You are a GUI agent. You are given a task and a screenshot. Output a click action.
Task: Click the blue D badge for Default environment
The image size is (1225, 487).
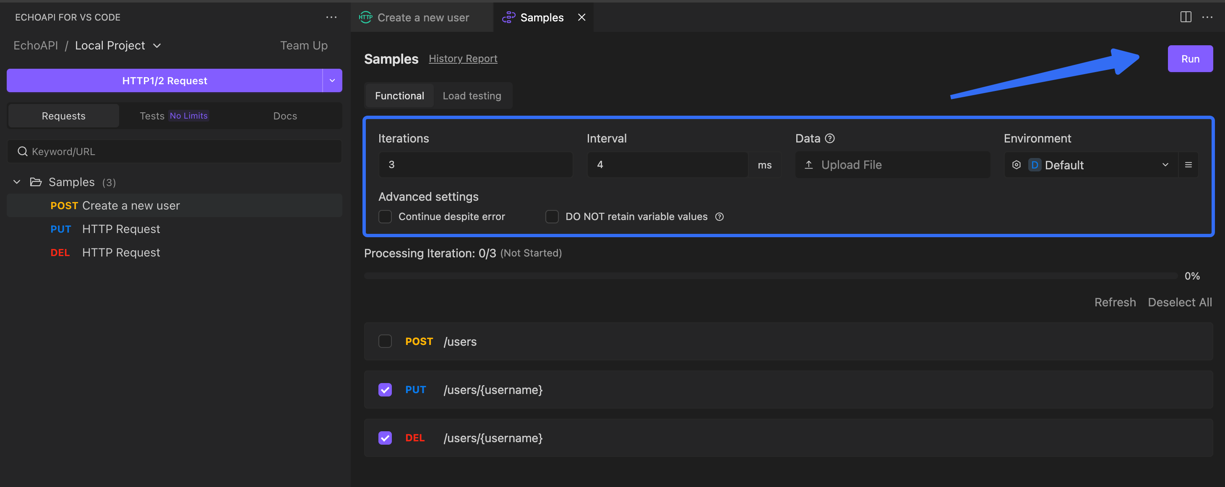pos(1034,165)
